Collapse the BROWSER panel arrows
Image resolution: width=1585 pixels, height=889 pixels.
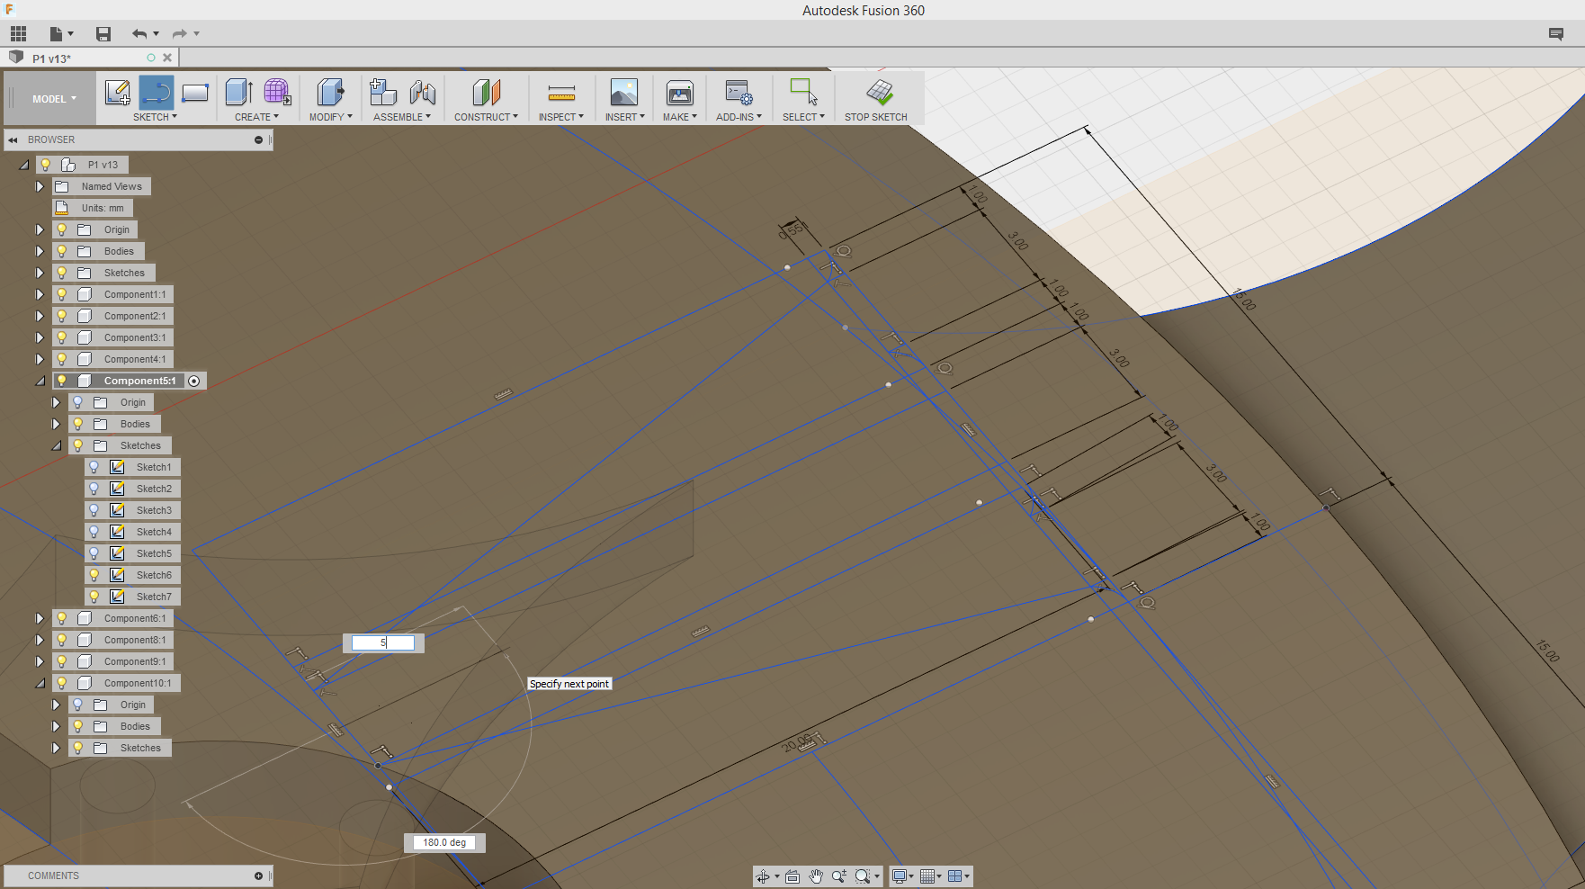[13, 139]
